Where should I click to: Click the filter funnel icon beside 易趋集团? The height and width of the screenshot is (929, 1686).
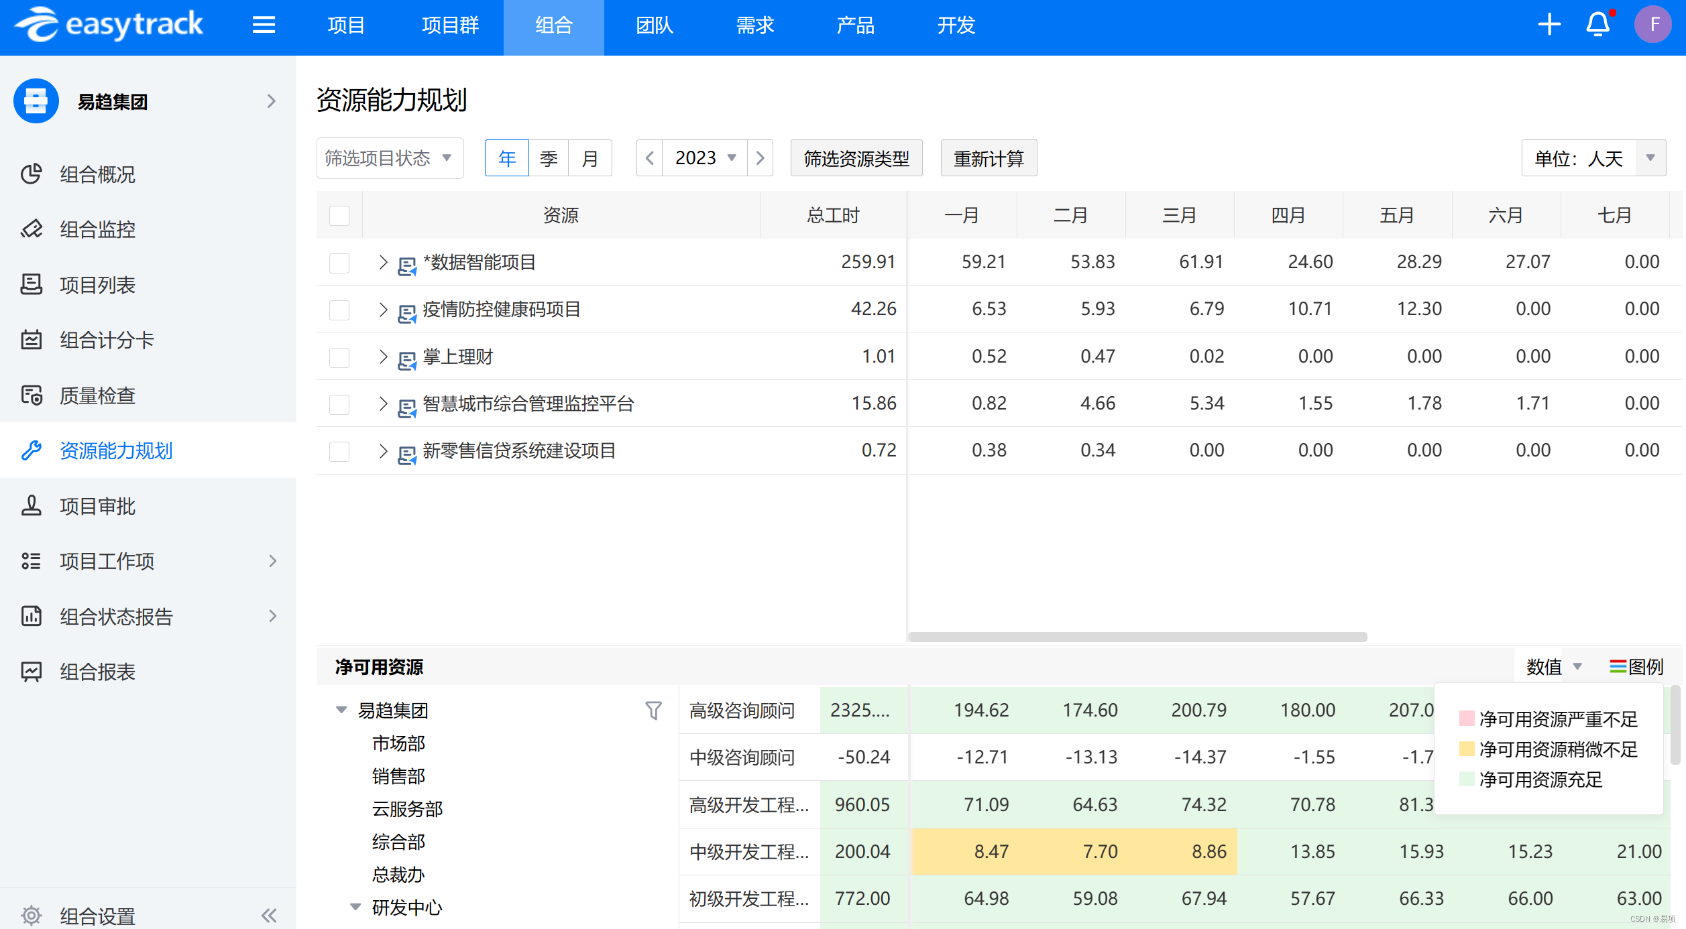pyautogui.click(x=653, y=710)
